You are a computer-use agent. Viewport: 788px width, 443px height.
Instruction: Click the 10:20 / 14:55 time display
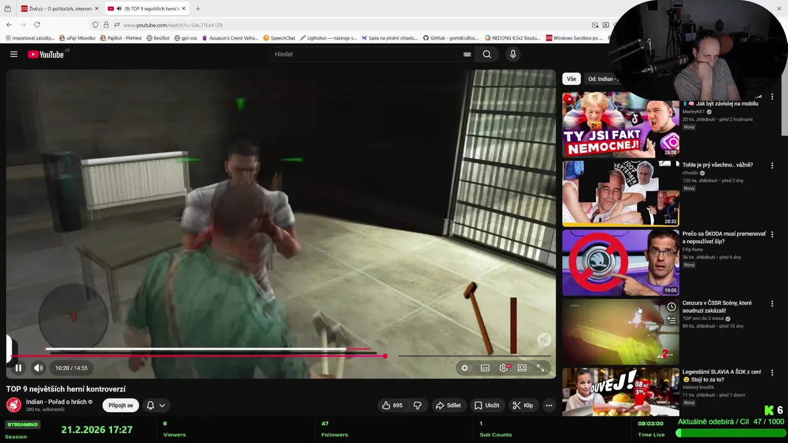71,368
